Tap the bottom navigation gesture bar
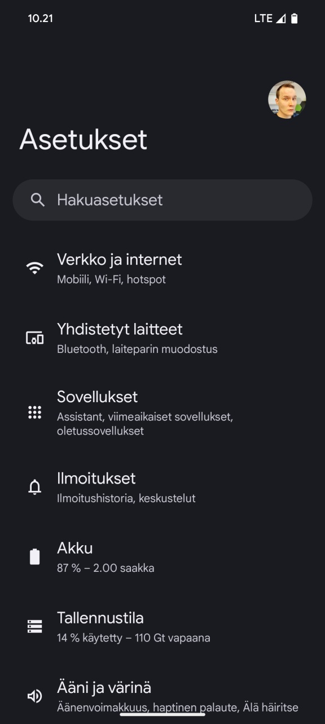 [162, 714]
